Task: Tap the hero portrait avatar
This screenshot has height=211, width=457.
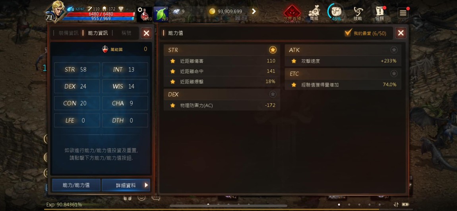Action: (56, 12)
